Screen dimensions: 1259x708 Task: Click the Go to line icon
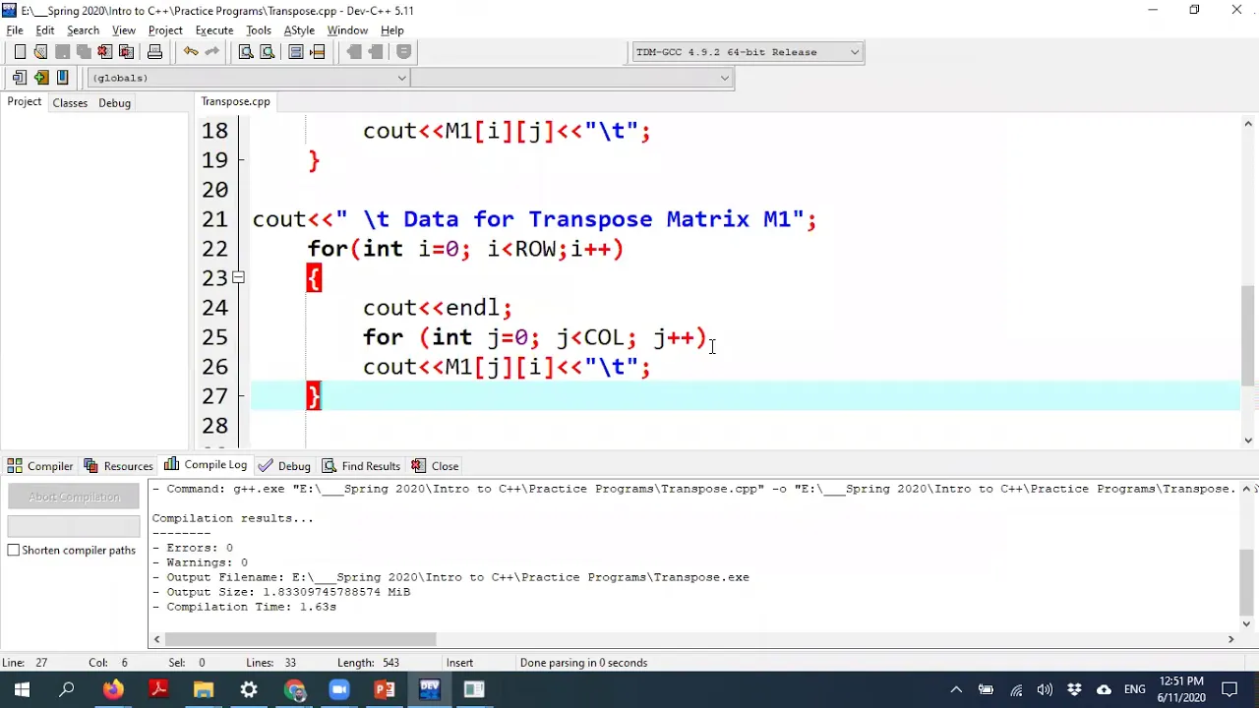coord(318,52)
